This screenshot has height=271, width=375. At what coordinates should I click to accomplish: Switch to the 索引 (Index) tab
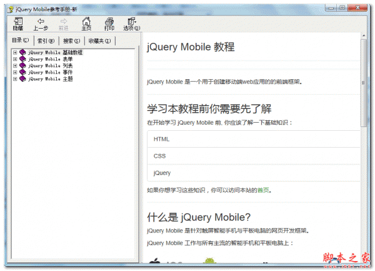pyautogui.click(x=46, y=41)
